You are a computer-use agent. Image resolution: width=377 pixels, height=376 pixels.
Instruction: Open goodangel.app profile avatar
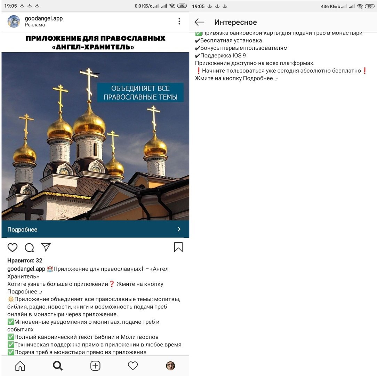(x=14, y=22)
